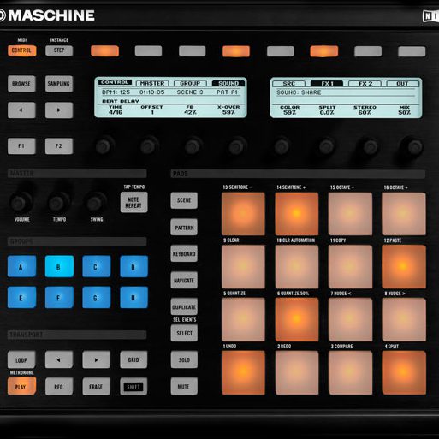The image size is (439, 439).
Task: Select group A pad
Action: click(x=21, y=266)
